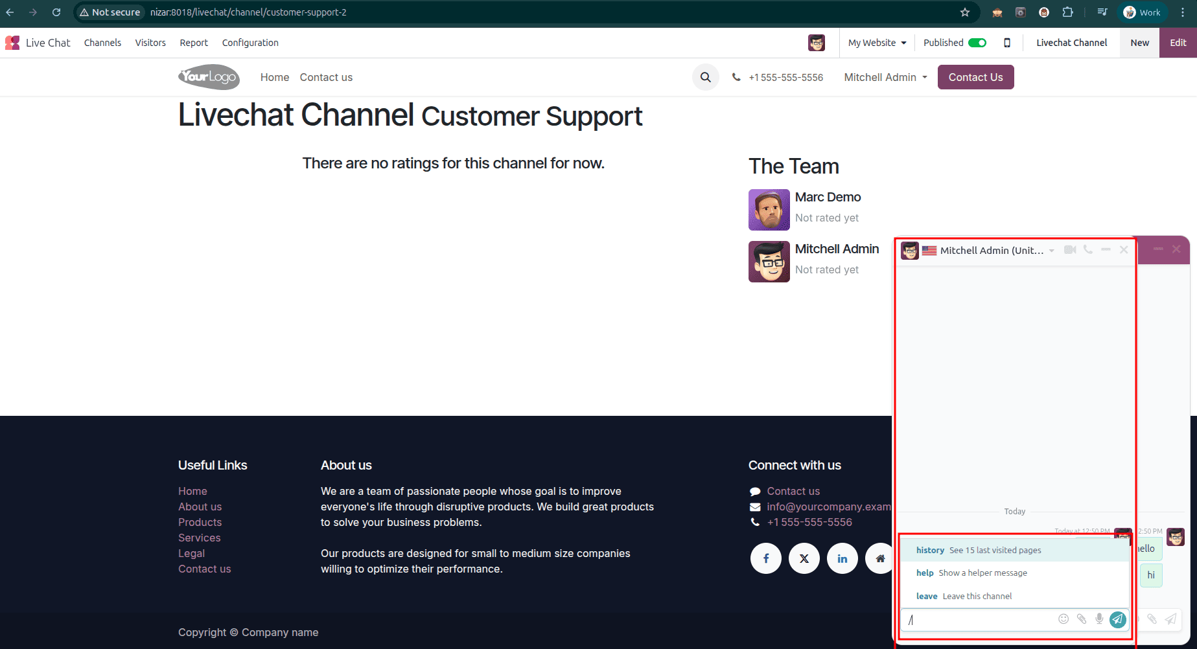Open the Report menu
This screenshot has width=1197, height=649.
point(193,43)
